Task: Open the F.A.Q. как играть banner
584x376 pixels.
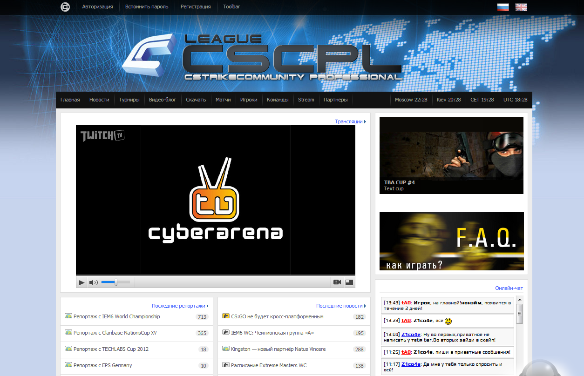Action: (452, 241)
